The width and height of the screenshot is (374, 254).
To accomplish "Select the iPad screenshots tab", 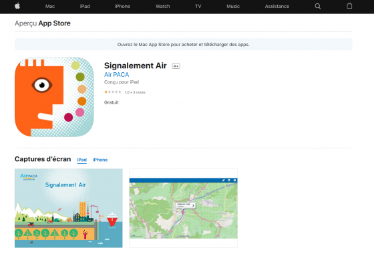I will (x=81, y=160).
